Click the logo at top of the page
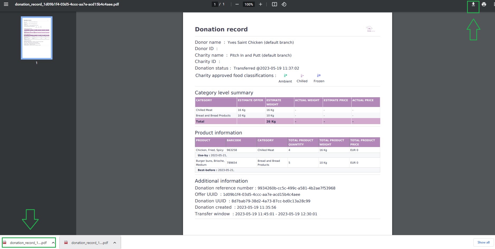Image resolution: width=495 pixels, height=249 pixels. click(x=370, y=29)
